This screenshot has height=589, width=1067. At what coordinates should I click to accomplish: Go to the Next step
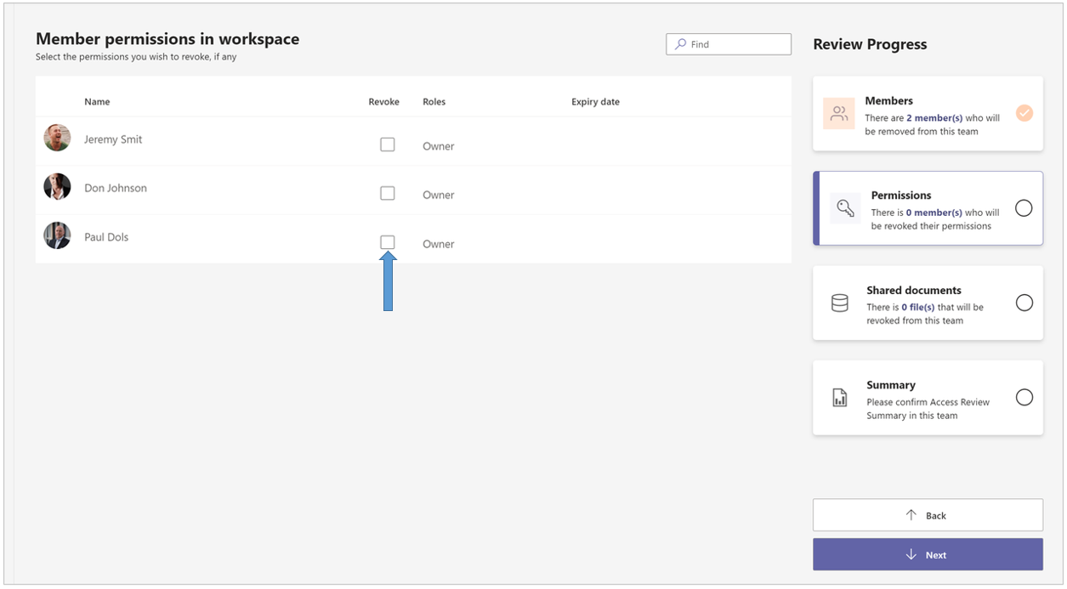[x=928, y=554]
